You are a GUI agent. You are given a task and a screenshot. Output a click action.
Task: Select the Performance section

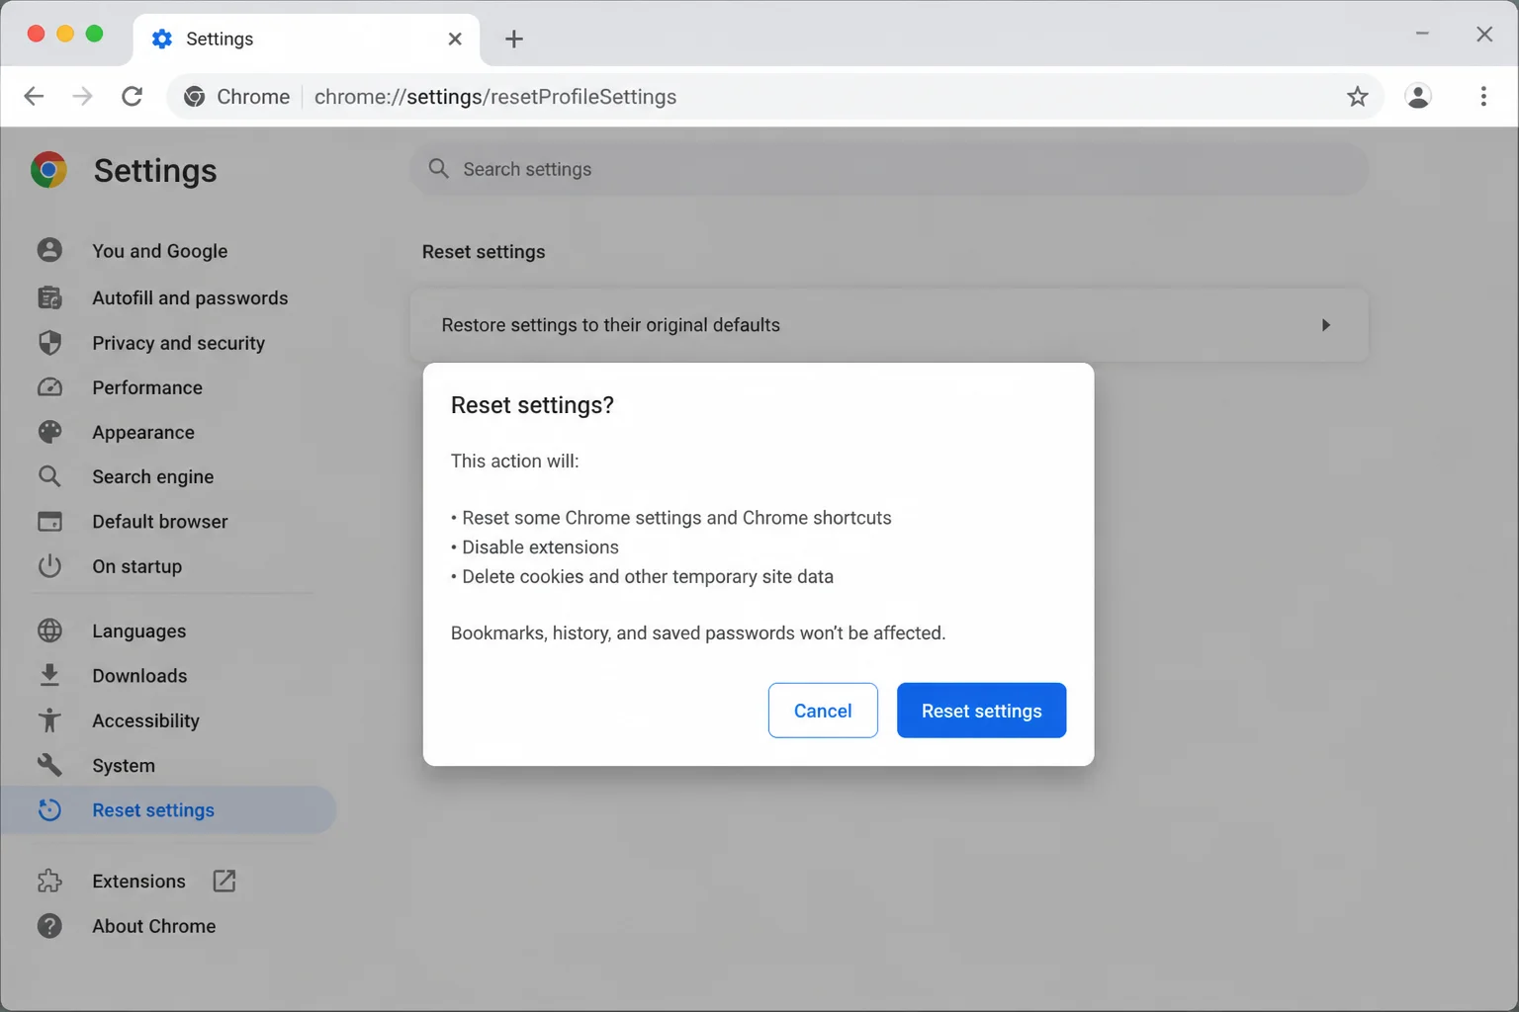[x=147, y=387]
